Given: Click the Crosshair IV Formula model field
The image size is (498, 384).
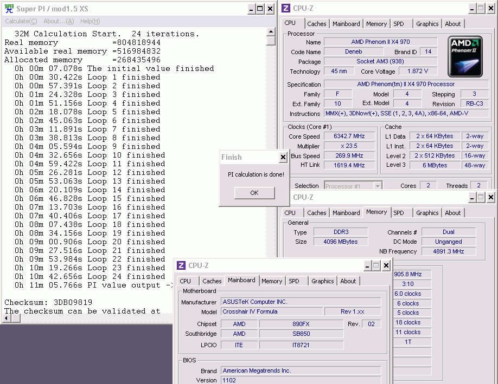Looking at the screenshot, I should pyautogui.click(x=272, y=312).
